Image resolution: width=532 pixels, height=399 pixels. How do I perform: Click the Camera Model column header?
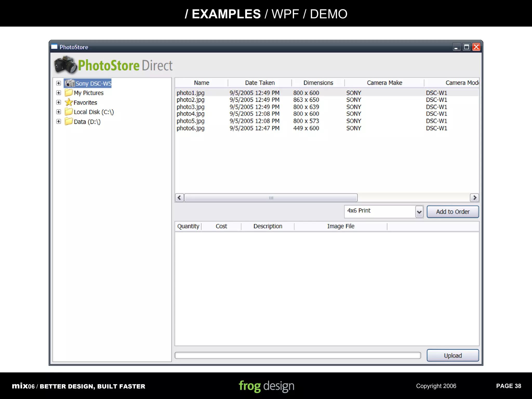(x=452, y=83)
